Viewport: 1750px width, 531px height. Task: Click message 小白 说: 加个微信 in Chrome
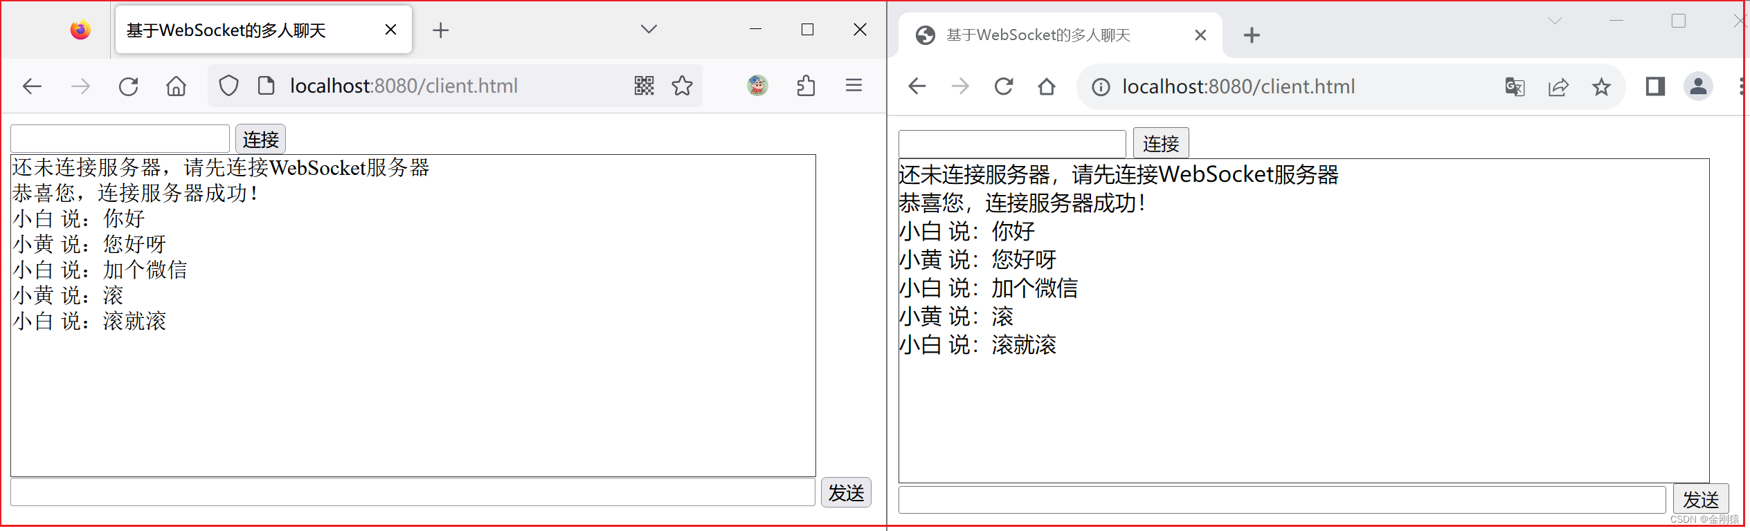pyautogui.click(x=989, y=288)
